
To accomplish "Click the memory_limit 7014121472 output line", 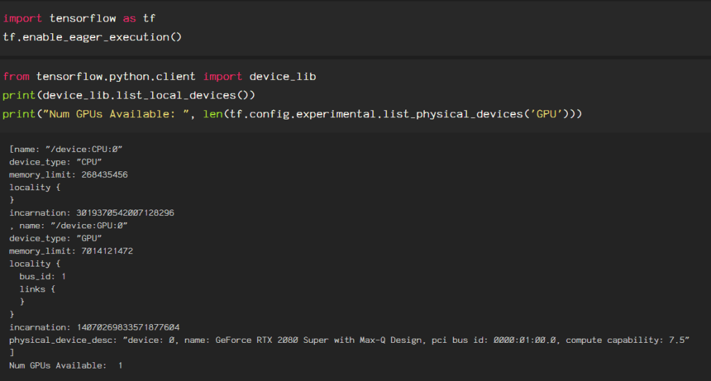I will (71, 251).
